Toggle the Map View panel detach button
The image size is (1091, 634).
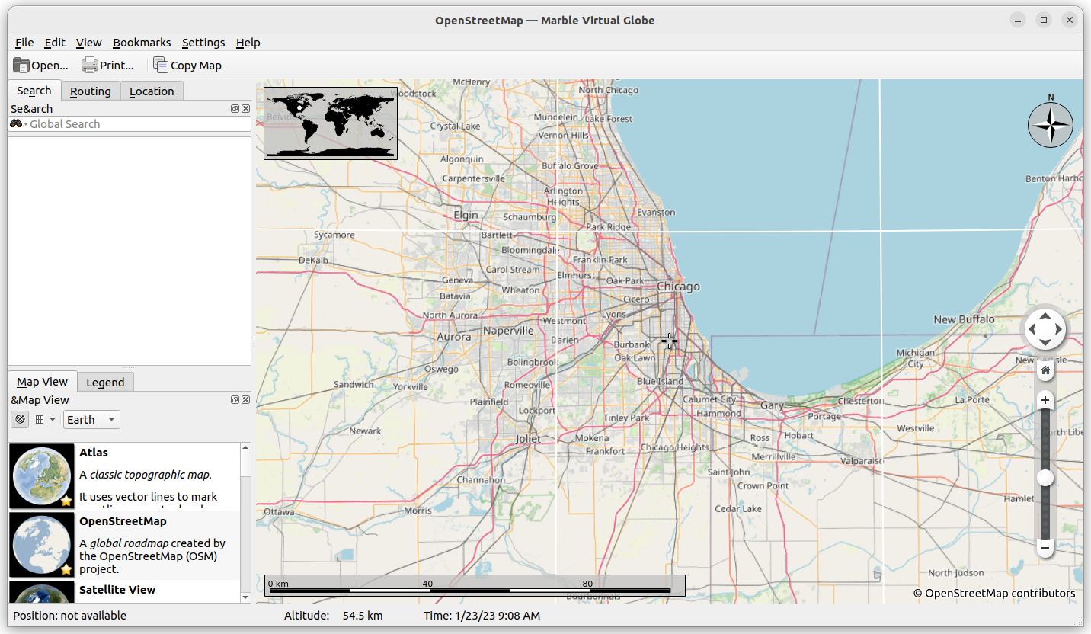pyautogui.click(x=235, y=399)
